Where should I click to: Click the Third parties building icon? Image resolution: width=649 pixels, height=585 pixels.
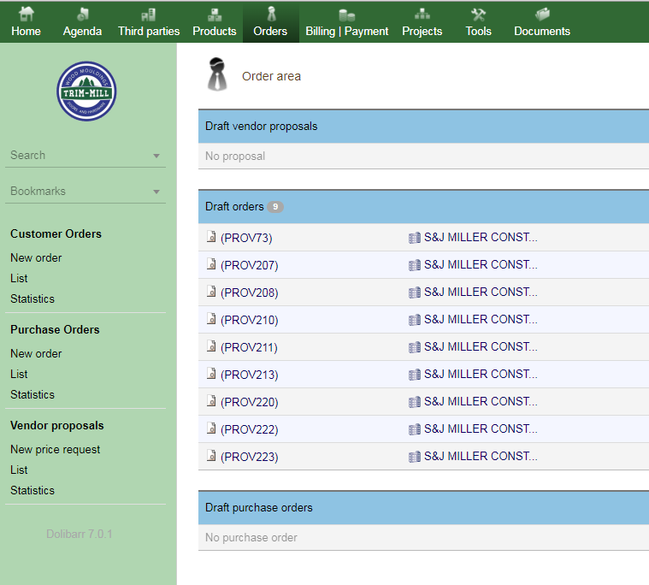click(x=148, y=15)
